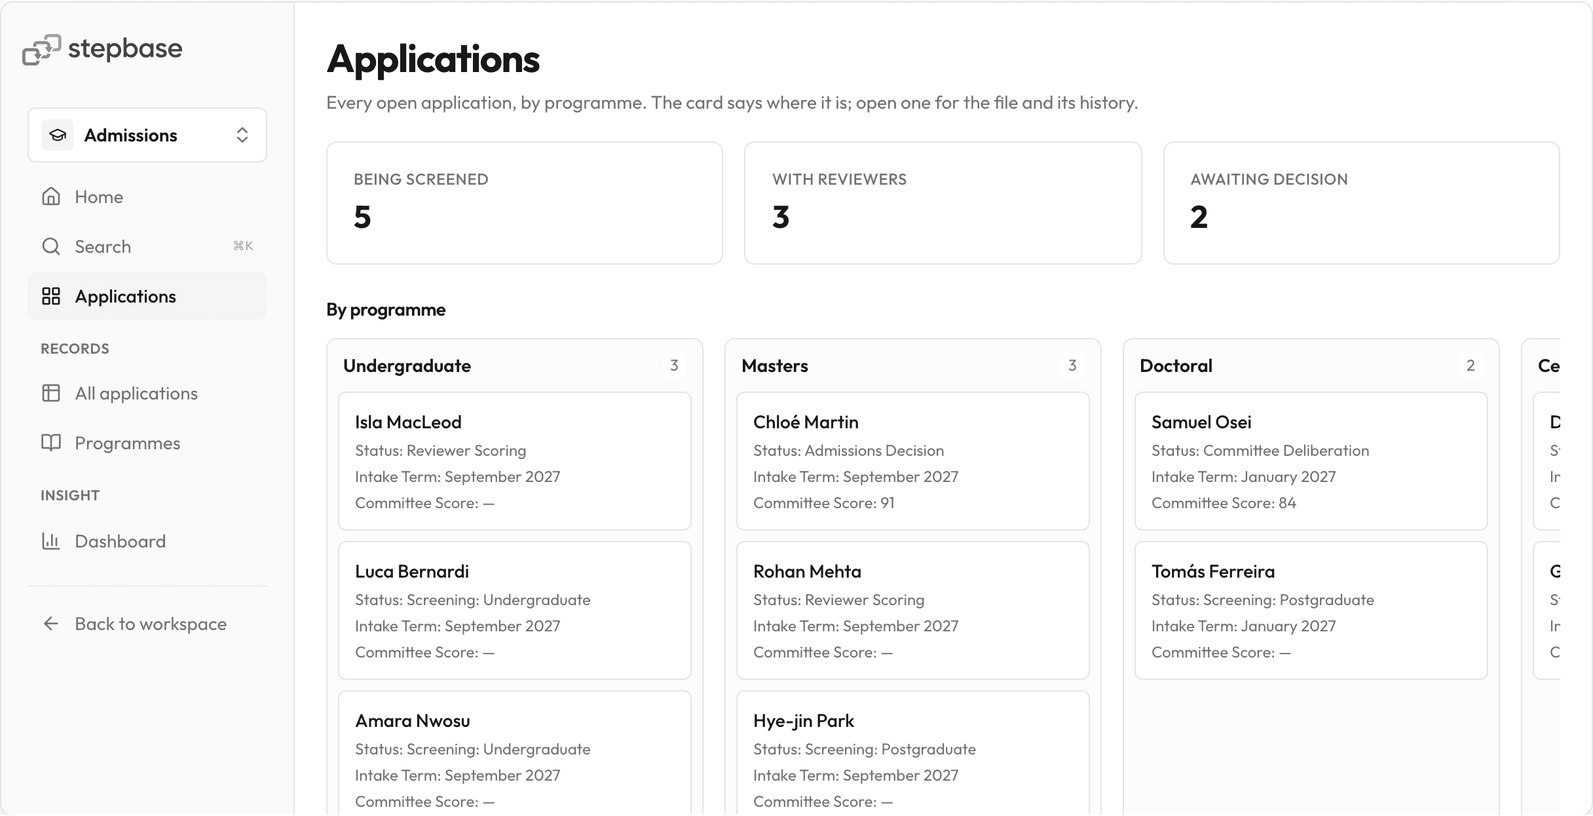Open Isla MacLeod's application card
Viewport: 1593px width, 816px height.
tap(515, 461)
